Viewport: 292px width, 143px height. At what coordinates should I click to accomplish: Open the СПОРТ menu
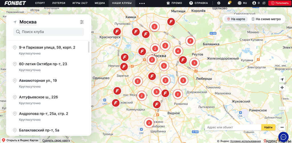point(40,3)
